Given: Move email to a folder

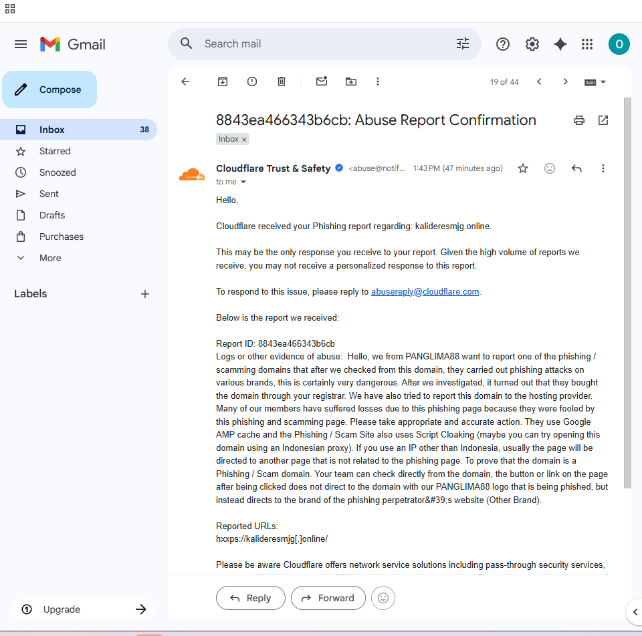Looking at the screenshot, I should (351, 82).
